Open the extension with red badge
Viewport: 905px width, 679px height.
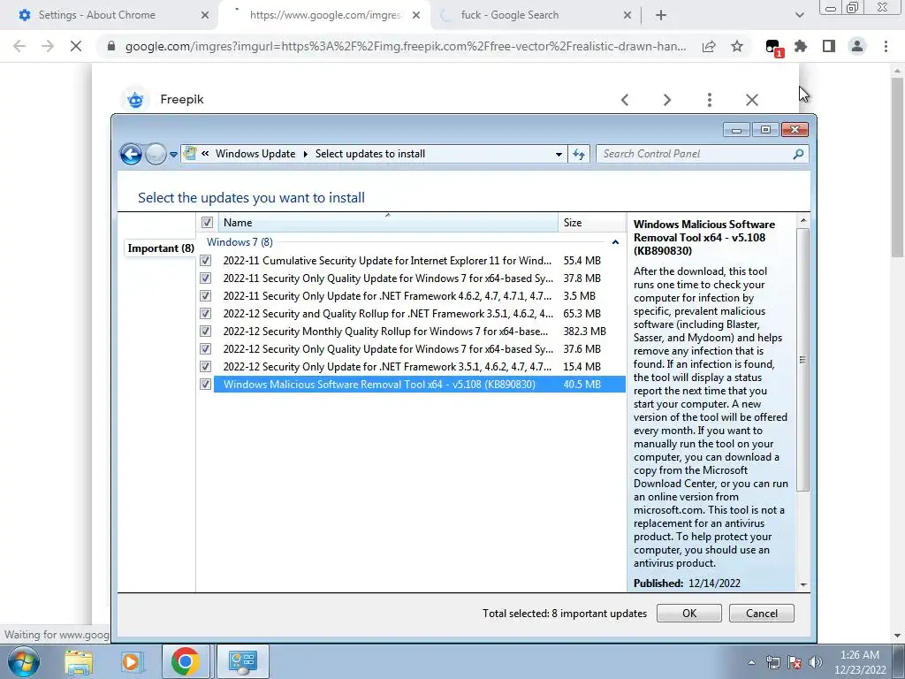coord(772,48)
